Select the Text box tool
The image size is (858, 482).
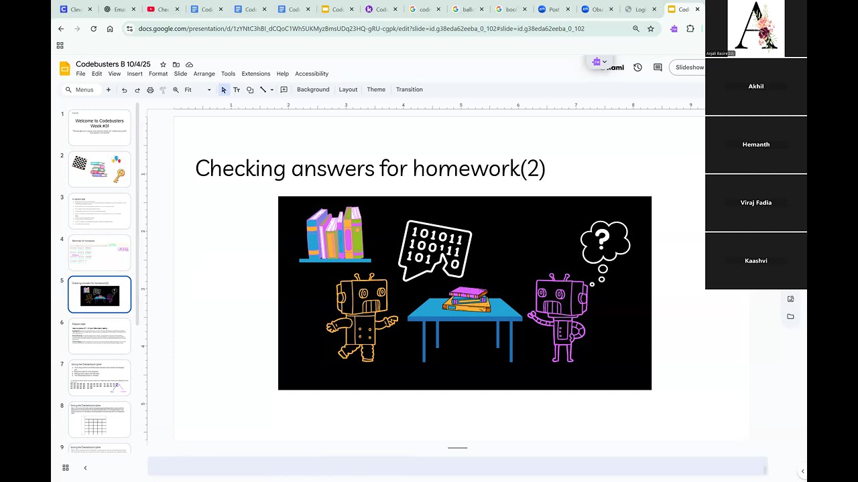click(x=237, y=90)
